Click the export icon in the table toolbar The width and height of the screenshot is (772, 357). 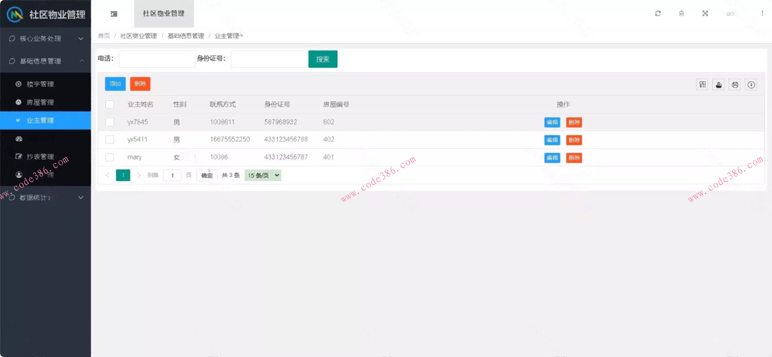pyautogui.click(x=719, y=85)
